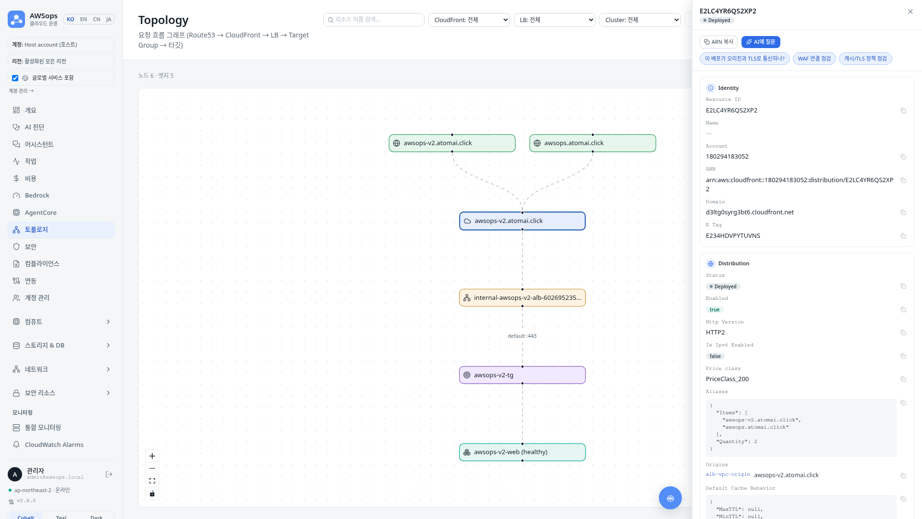
Task: Select the awsops-v2.atomai.click Route53 node
Action: coord(452,143)
